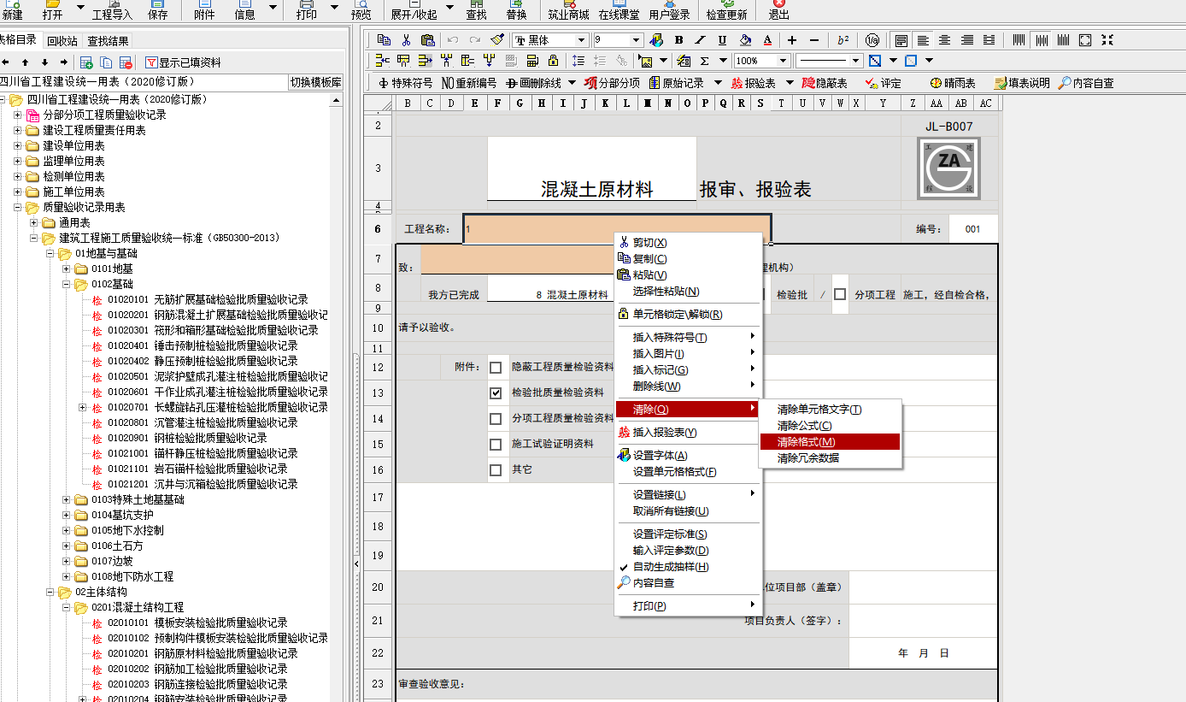Click the 保存 save button in top toolbar
Screen dimensions: 1186x702
(157, 10)
